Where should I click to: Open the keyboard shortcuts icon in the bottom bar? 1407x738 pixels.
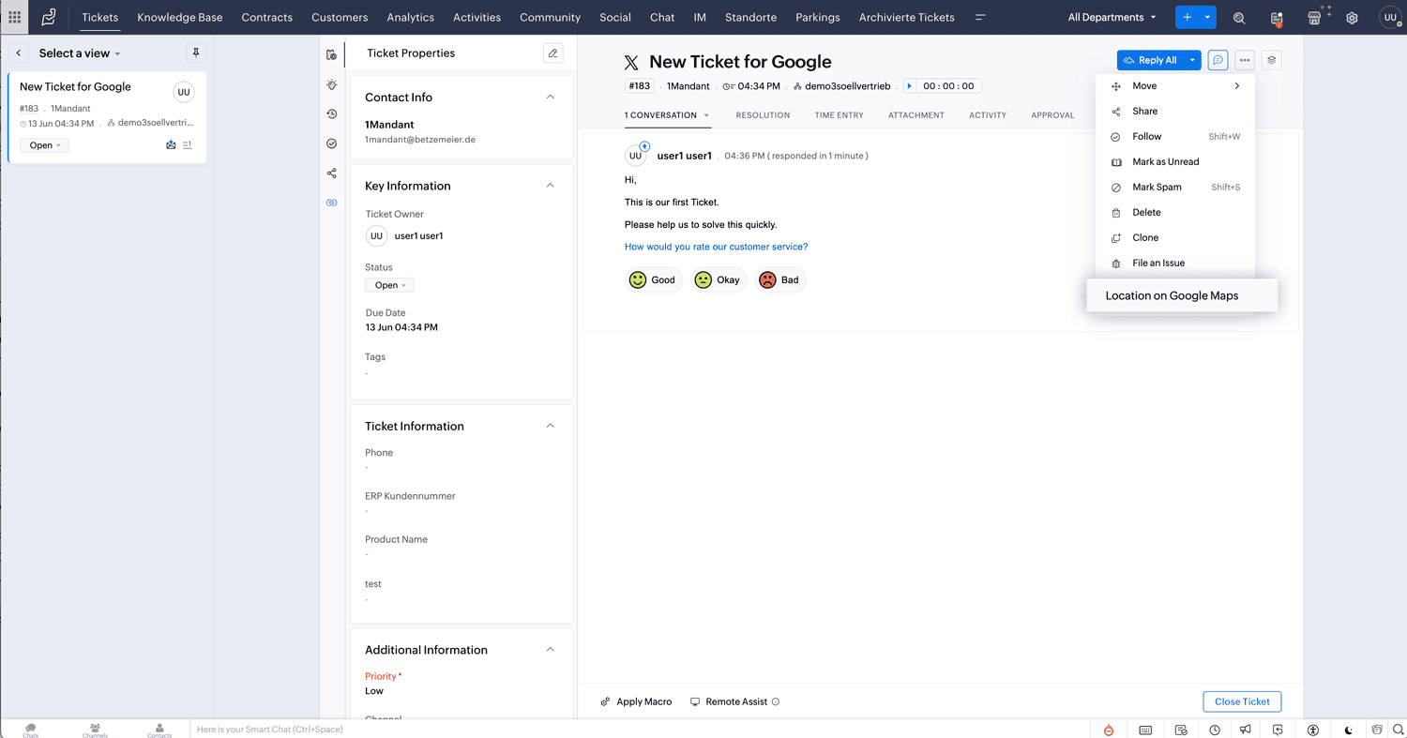coord(1145,730)
